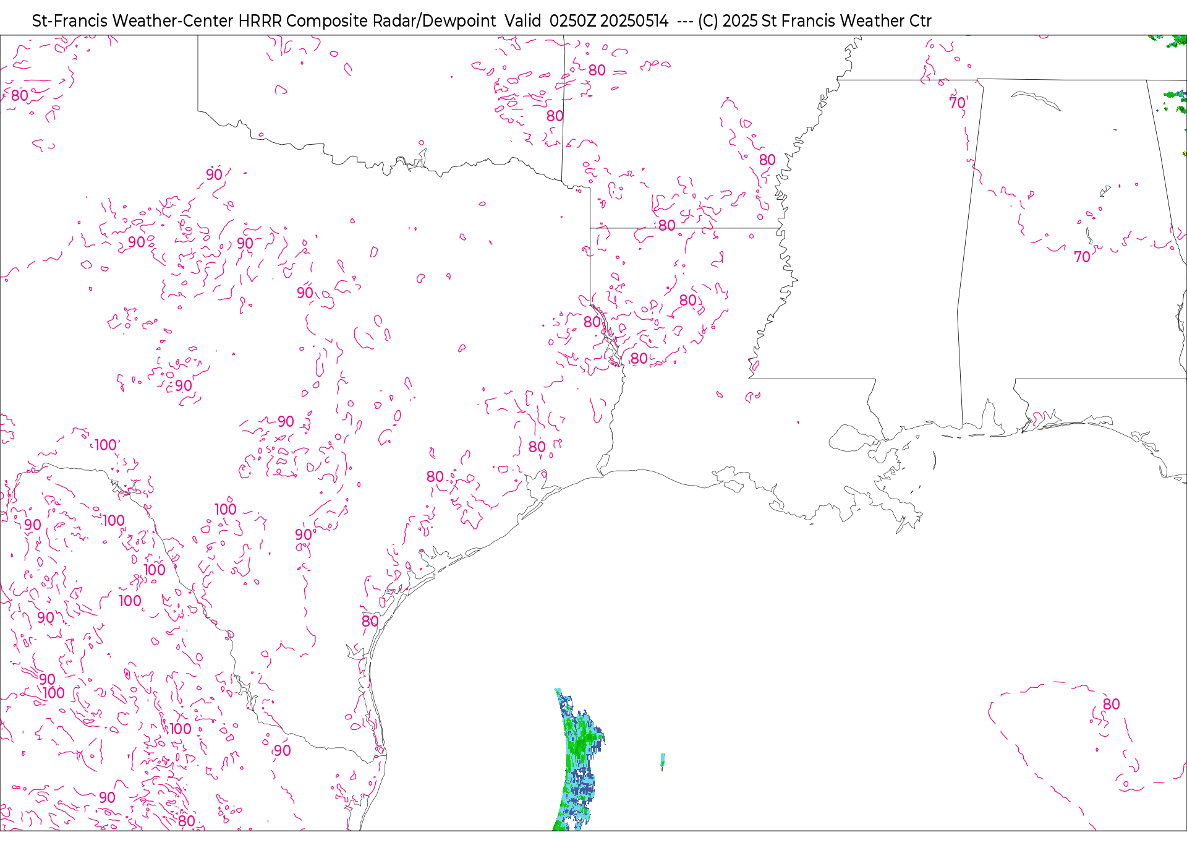Click the '70' dewpoint label near the Tennessee border
The height and width of the screenshot is (866, 1187).
pos(958,103)
